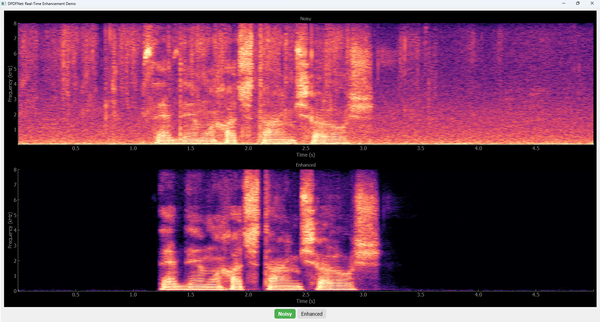Click 'Time (s)' label under Enhanced plot

click(306, 301)
